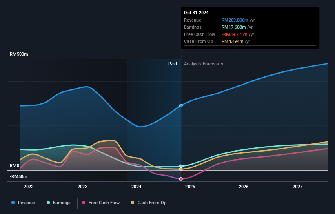
Task: Click the 2024 x-axis label
Action: coord(136,187)
